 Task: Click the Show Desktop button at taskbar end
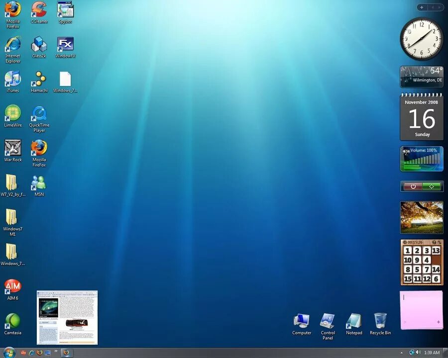(445, 353)
